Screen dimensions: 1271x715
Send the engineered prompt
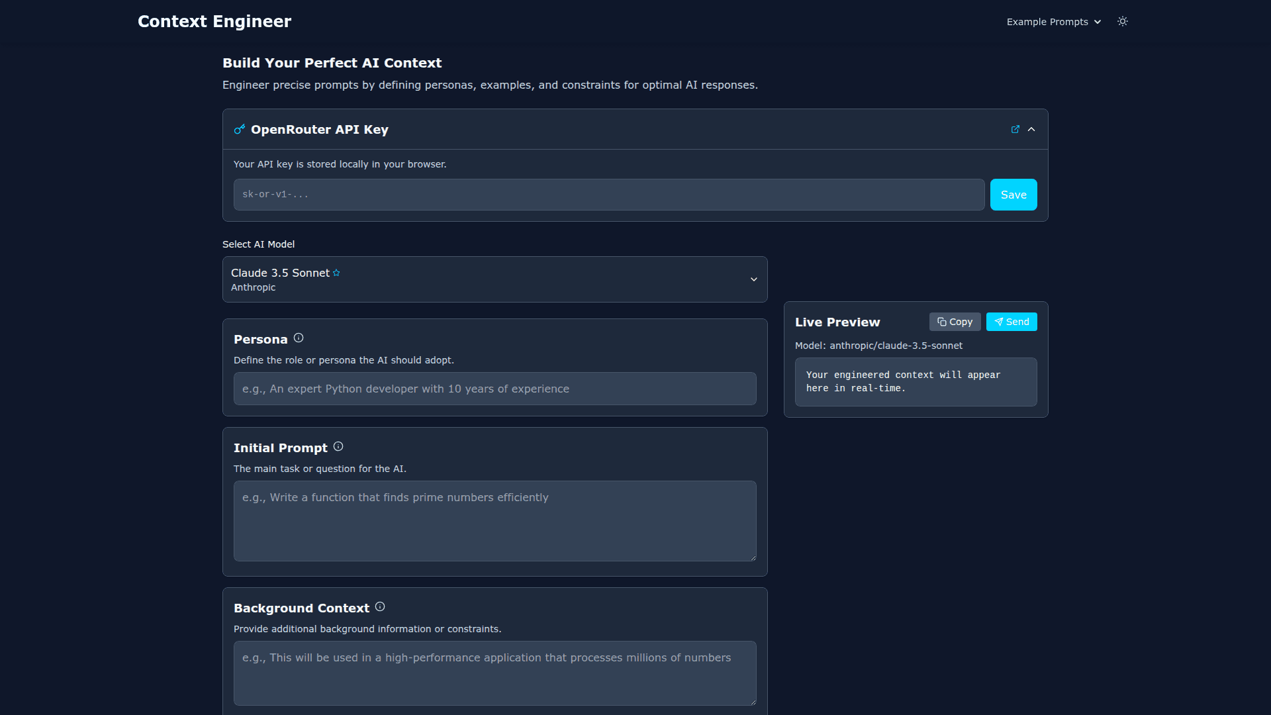[x=1012, y=322]
